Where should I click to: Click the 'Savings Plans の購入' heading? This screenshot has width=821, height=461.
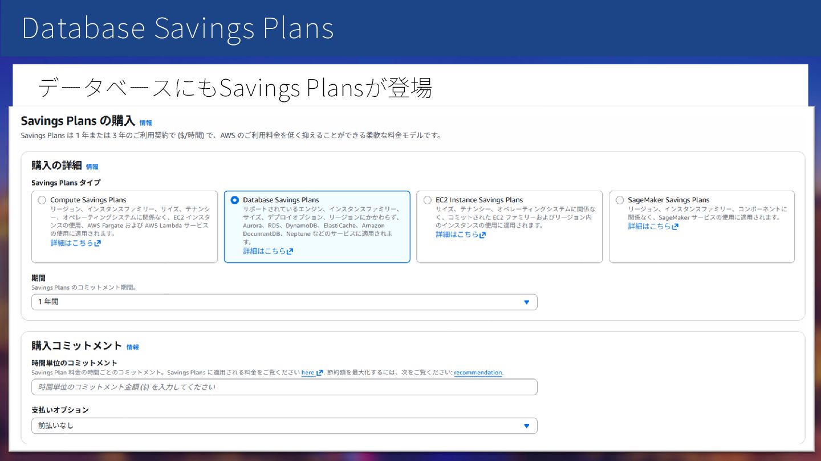pyautogui.click(x=78, y=121)
